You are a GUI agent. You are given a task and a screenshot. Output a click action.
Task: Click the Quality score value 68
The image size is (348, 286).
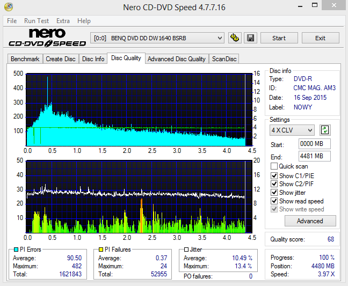[x=331, y=239]
